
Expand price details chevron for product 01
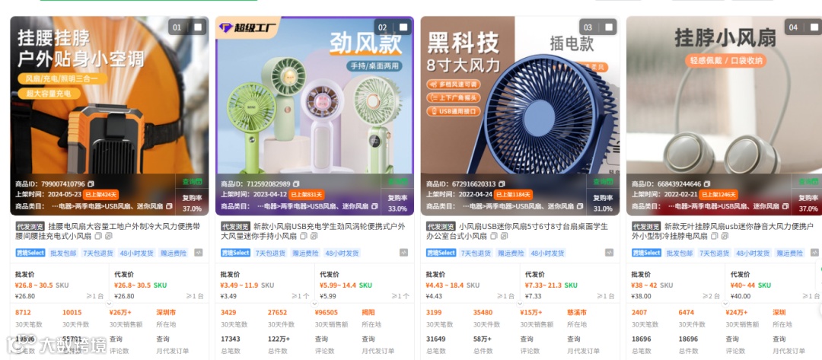109,304
